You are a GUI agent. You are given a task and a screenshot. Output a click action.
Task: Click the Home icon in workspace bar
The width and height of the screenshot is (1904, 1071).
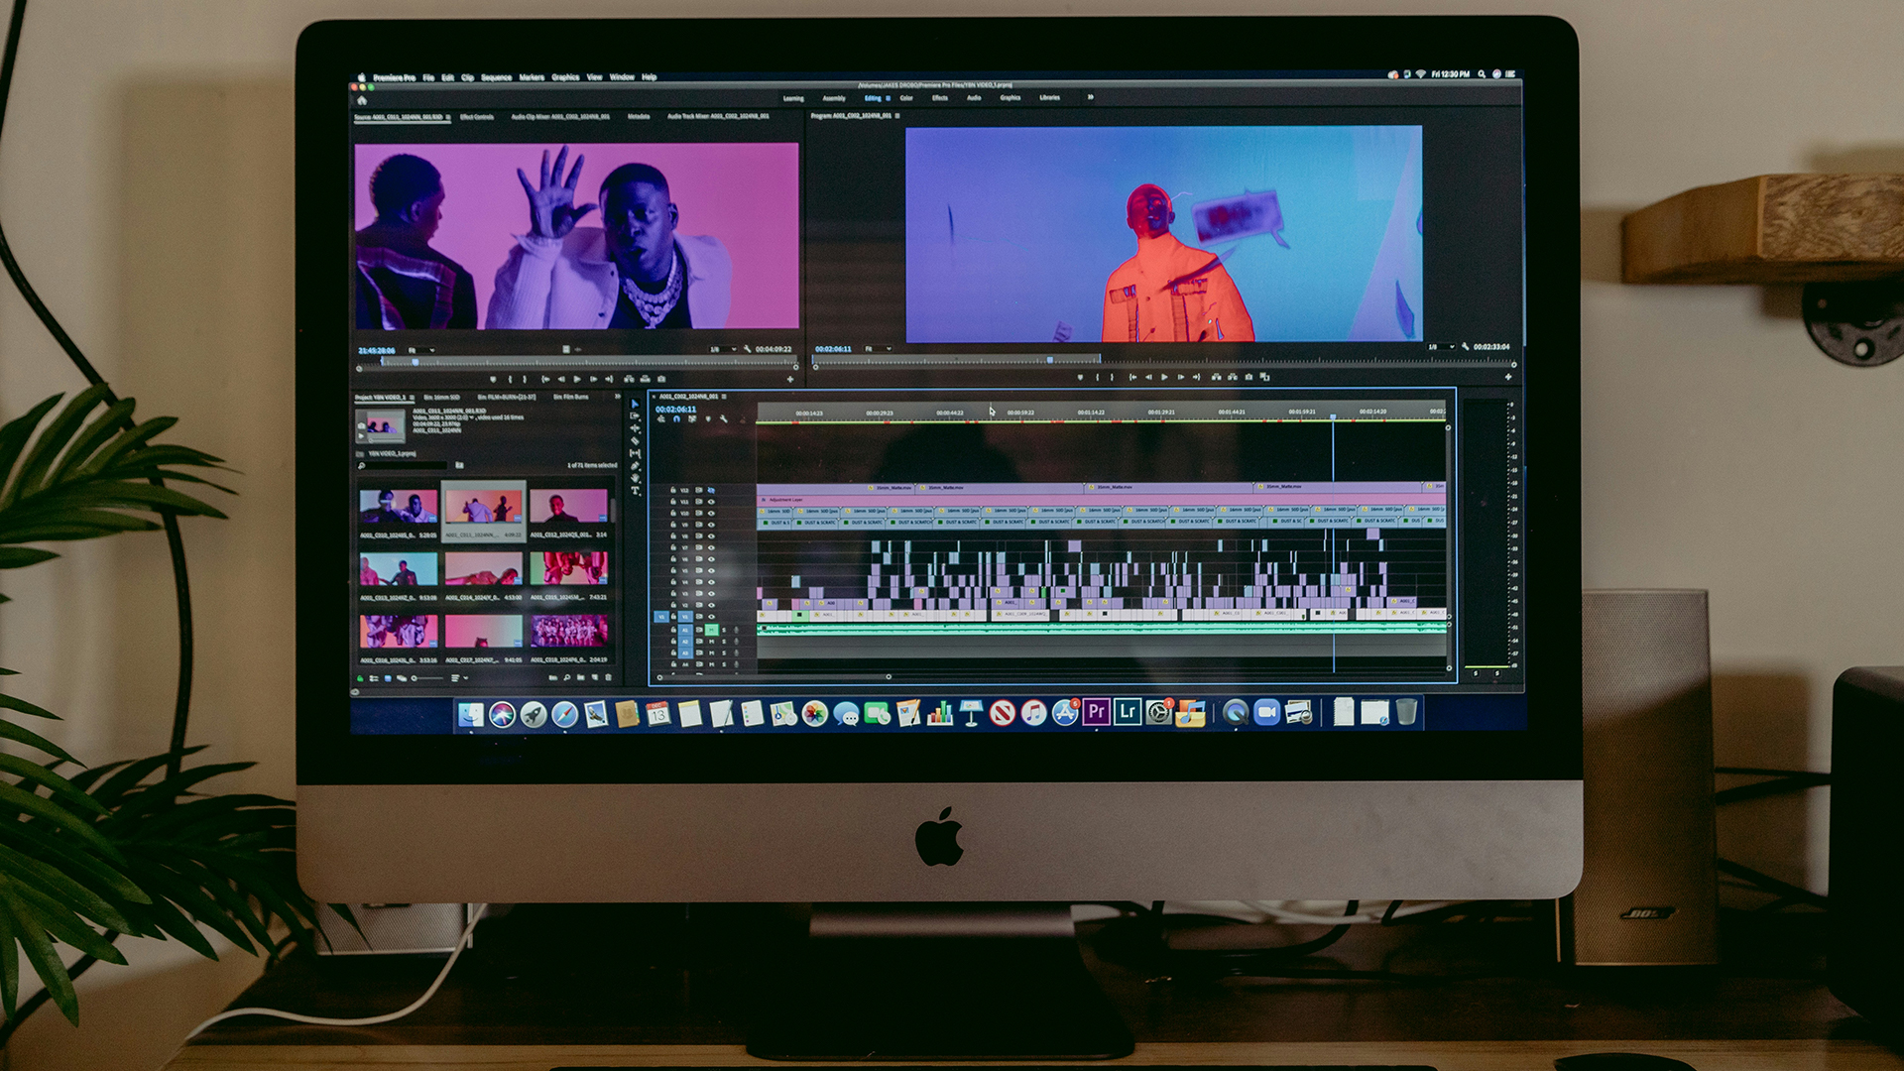pos(362,100)
